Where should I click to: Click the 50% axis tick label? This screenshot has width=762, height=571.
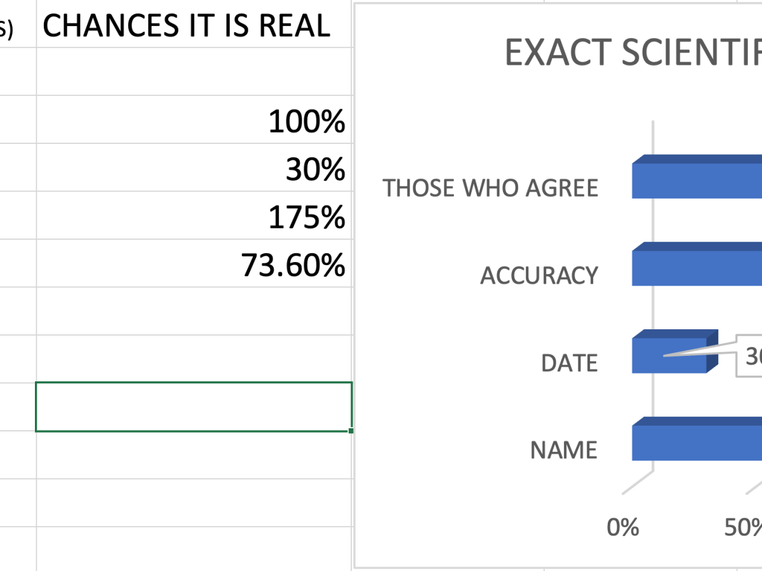point(743,527)
